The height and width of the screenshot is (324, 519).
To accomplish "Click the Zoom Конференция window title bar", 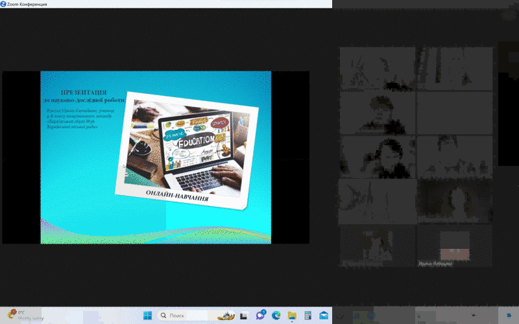I will point(162,4).
